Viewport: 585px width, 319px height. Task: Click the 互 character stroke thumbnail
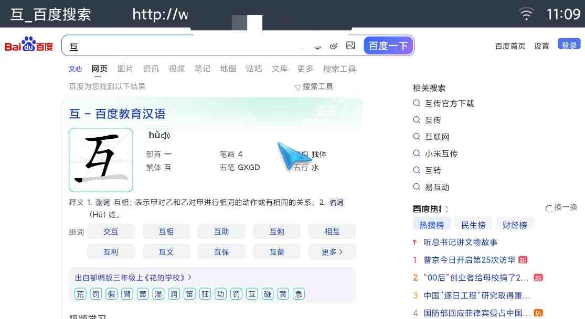pyautogui.click(x=101, y=160)
